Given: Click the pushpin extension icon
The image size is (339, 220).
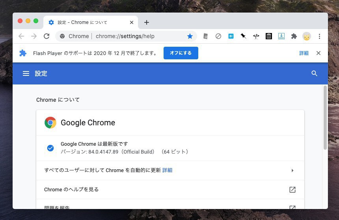Looking at the screenshot, I should click(243, 36).
